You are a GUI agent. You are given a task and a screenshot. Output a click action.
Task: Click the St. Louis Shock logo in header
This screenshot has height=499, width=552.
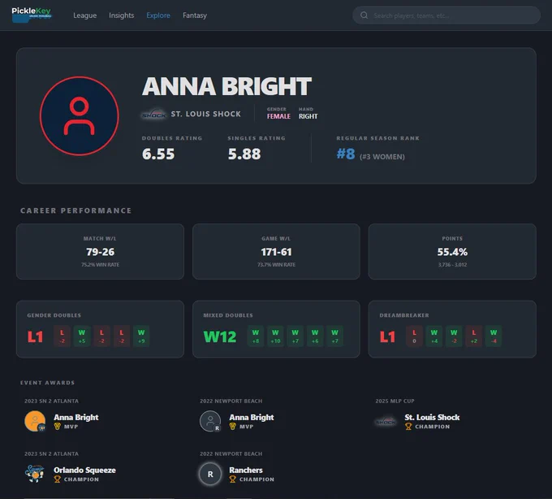[x=154, y=114]
